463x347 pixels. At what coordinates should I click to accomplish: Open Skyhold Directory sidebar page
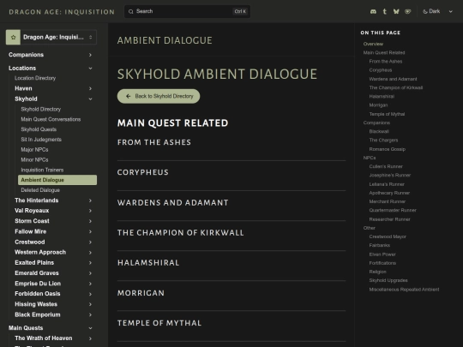41,109
